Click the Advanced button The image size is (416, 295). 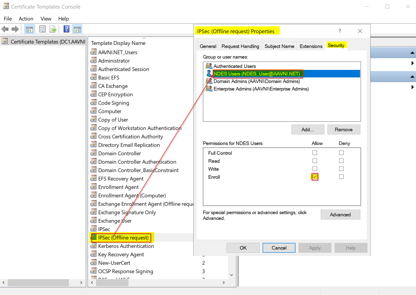tap(340, 214)
